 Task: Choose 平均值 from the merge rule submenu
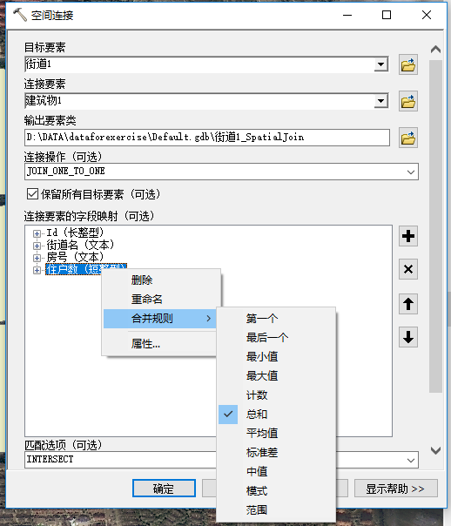coord(262,433)
